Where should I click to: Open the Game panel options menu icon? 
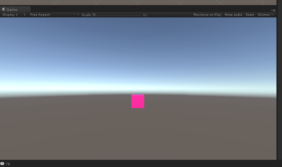(x=273, y=10)
